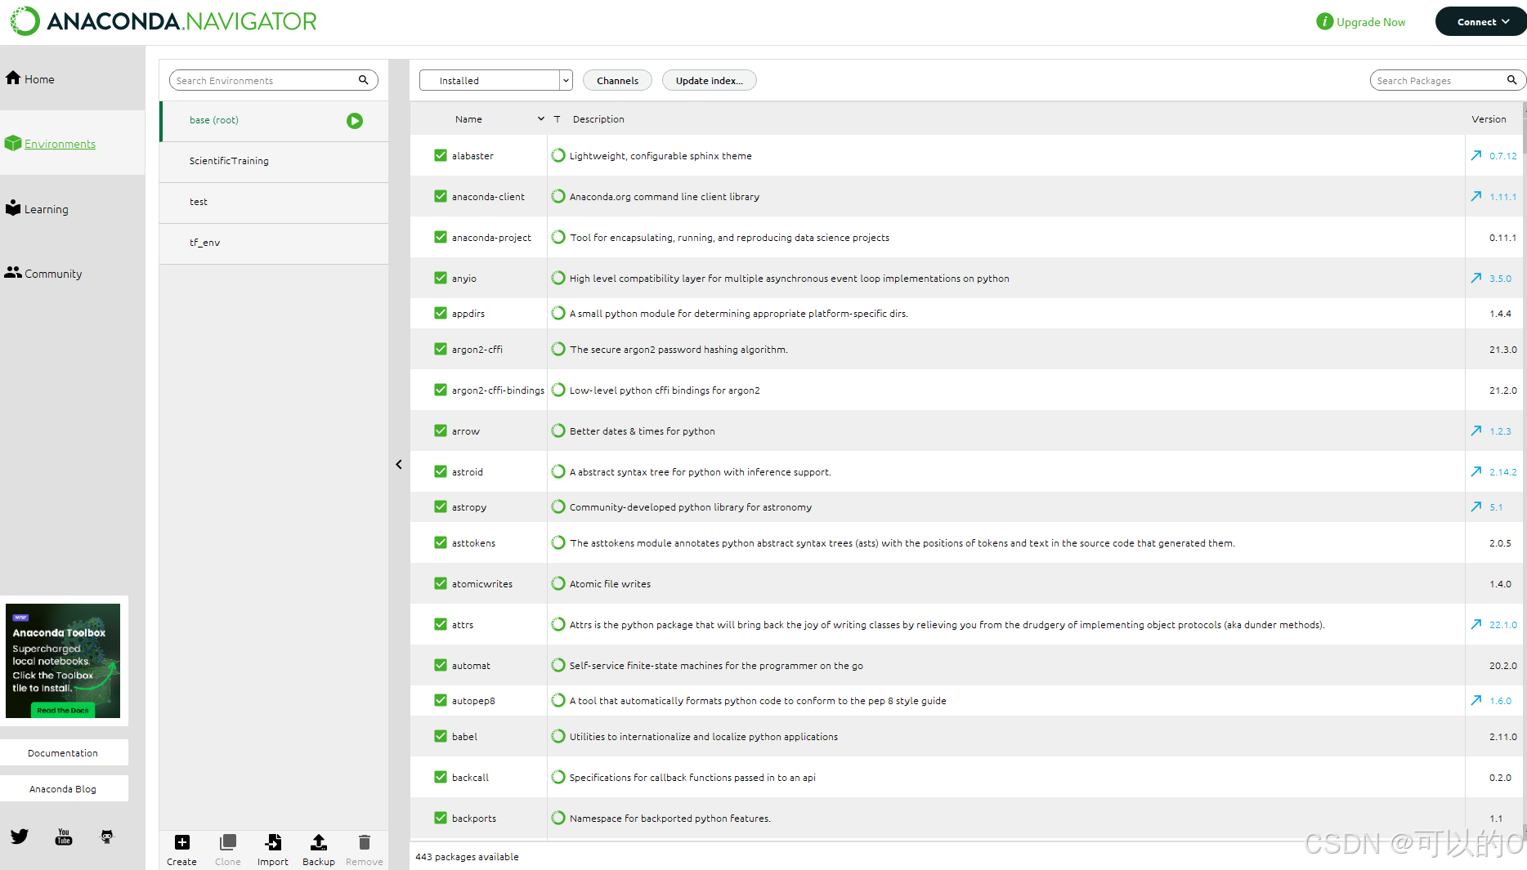Switch to the Environments tab
Viewport: 1527px width, 870px height.
click(73, 143)
